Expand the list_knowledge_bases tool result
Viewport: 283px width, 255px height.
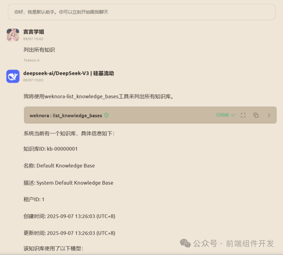[x=269, y=115]
